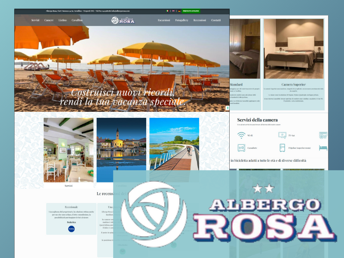Go to Recensioni in the navigation

click(x=200, y=20)
